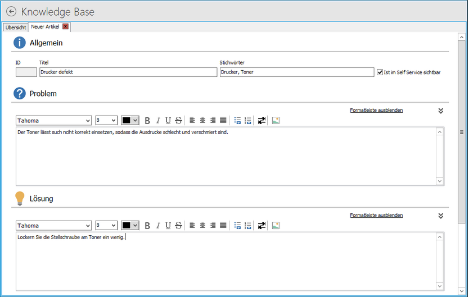Apply italic in the Problem toolbar
The height and width of the screenshot is (297, 469).
pyautogui.click(x=158, y=120)
